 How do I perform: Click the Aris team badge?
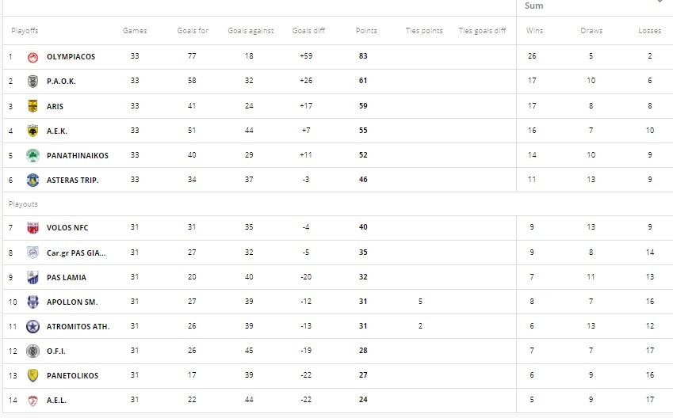coord(33,106)
